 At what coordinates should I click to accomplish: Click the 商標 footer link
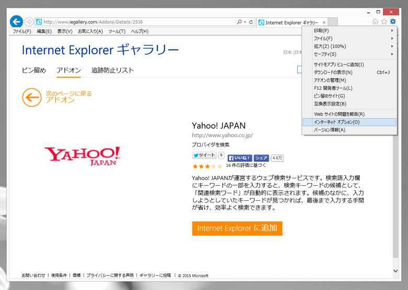(x=76, y=275)
